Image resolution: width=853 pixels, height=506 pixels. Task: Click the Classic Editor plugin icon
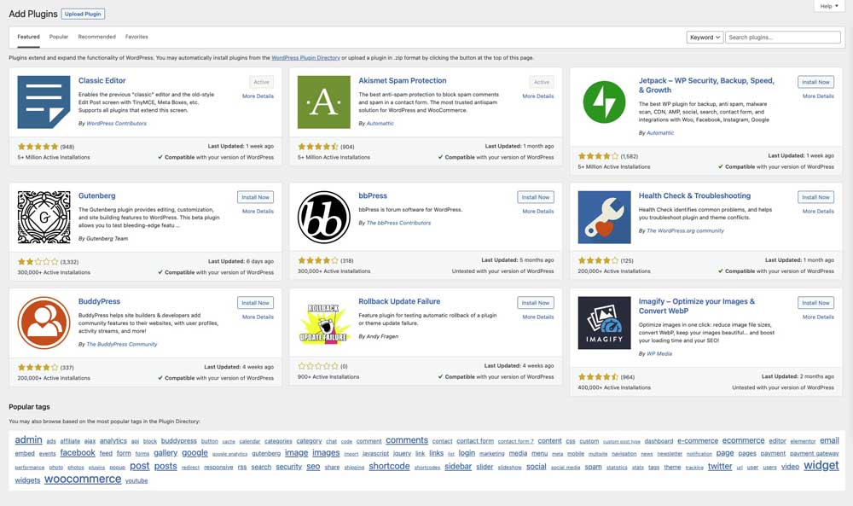44,102
